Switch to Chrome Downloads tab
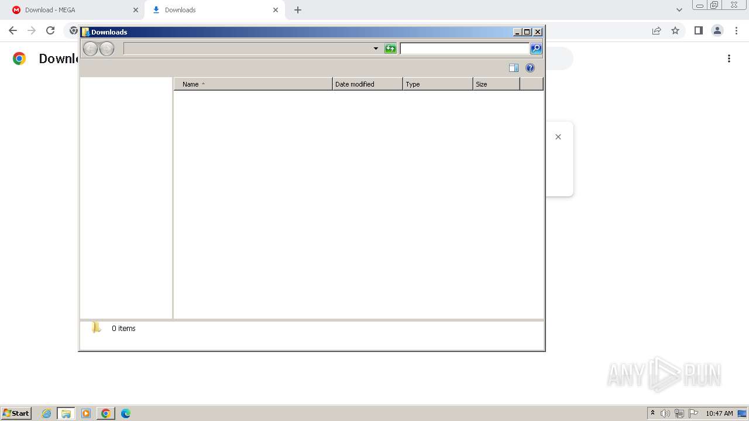 coord(214,10)
